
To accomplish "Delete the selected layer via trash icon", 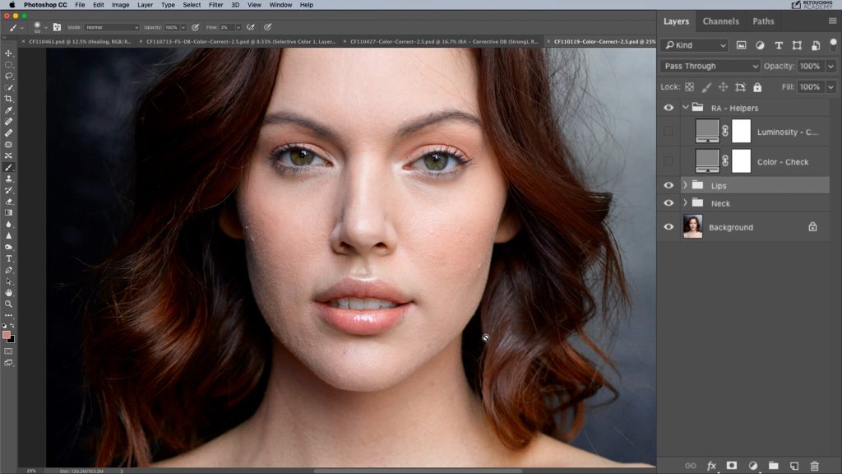I will tap(814, 465).
